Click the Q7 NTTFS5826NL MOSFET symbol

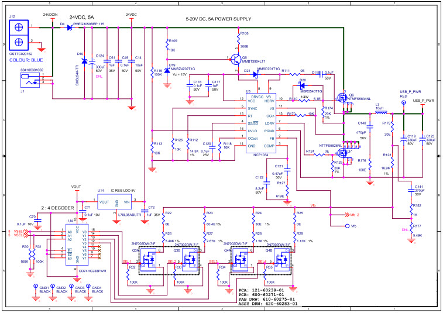[x=343, y=153]
